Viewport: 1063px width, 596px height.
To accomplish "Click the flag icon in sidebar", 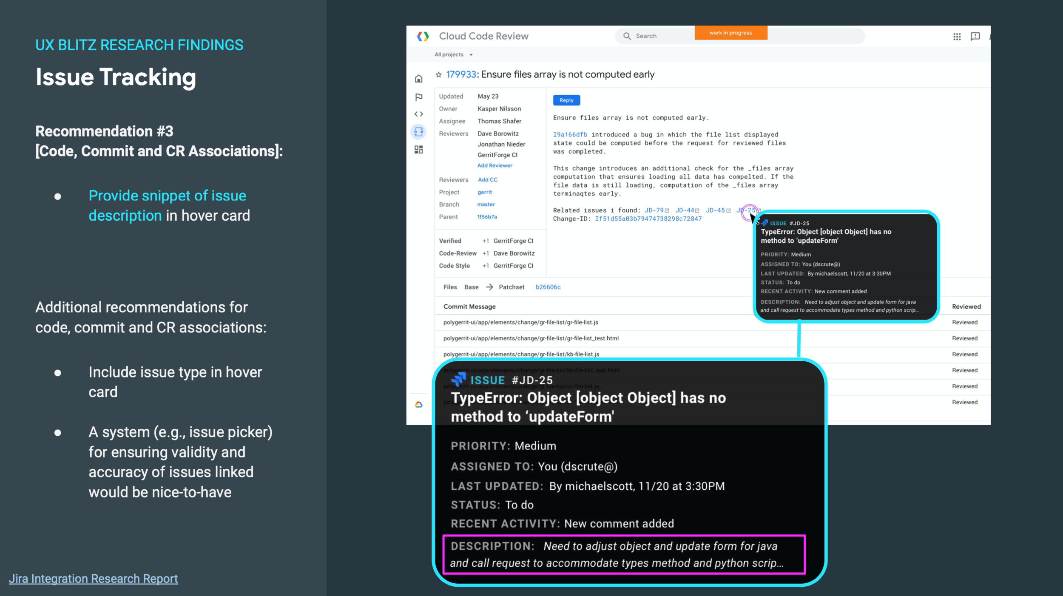I will 418,97.
